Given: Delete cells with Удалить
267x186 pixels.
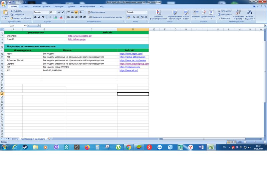Looking at the screenshot, I should [204, 14].
